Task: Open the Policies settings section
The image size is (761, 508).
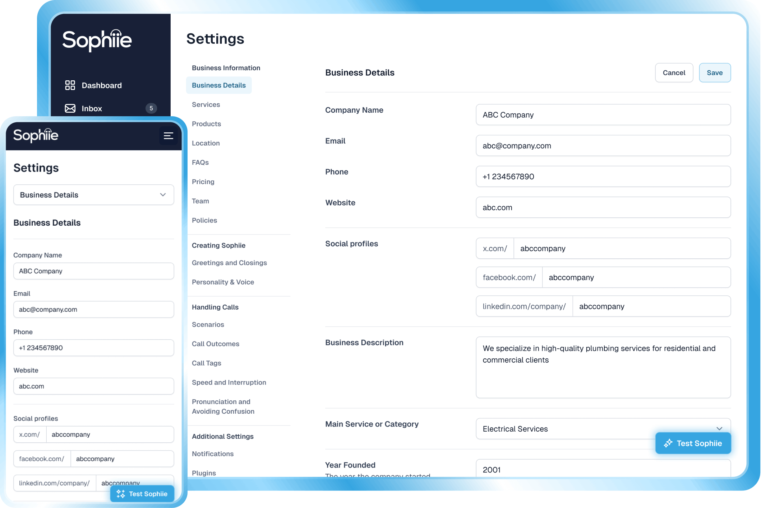Action: pos(204,221)
